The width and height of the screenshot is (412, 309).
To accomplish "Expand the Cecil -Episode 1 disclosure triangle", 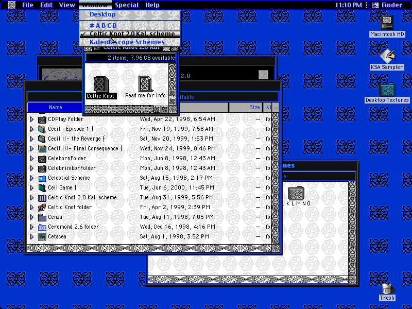I will coord(32,129).
